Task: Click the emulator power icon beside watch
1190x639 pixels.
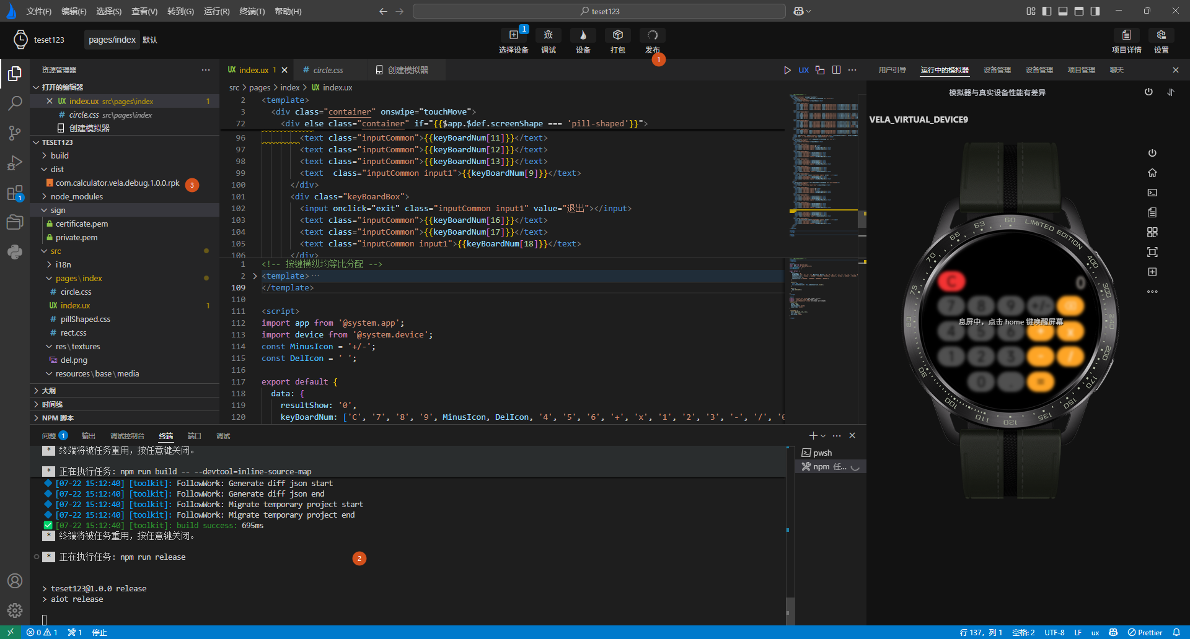Action: (1152, 153)
